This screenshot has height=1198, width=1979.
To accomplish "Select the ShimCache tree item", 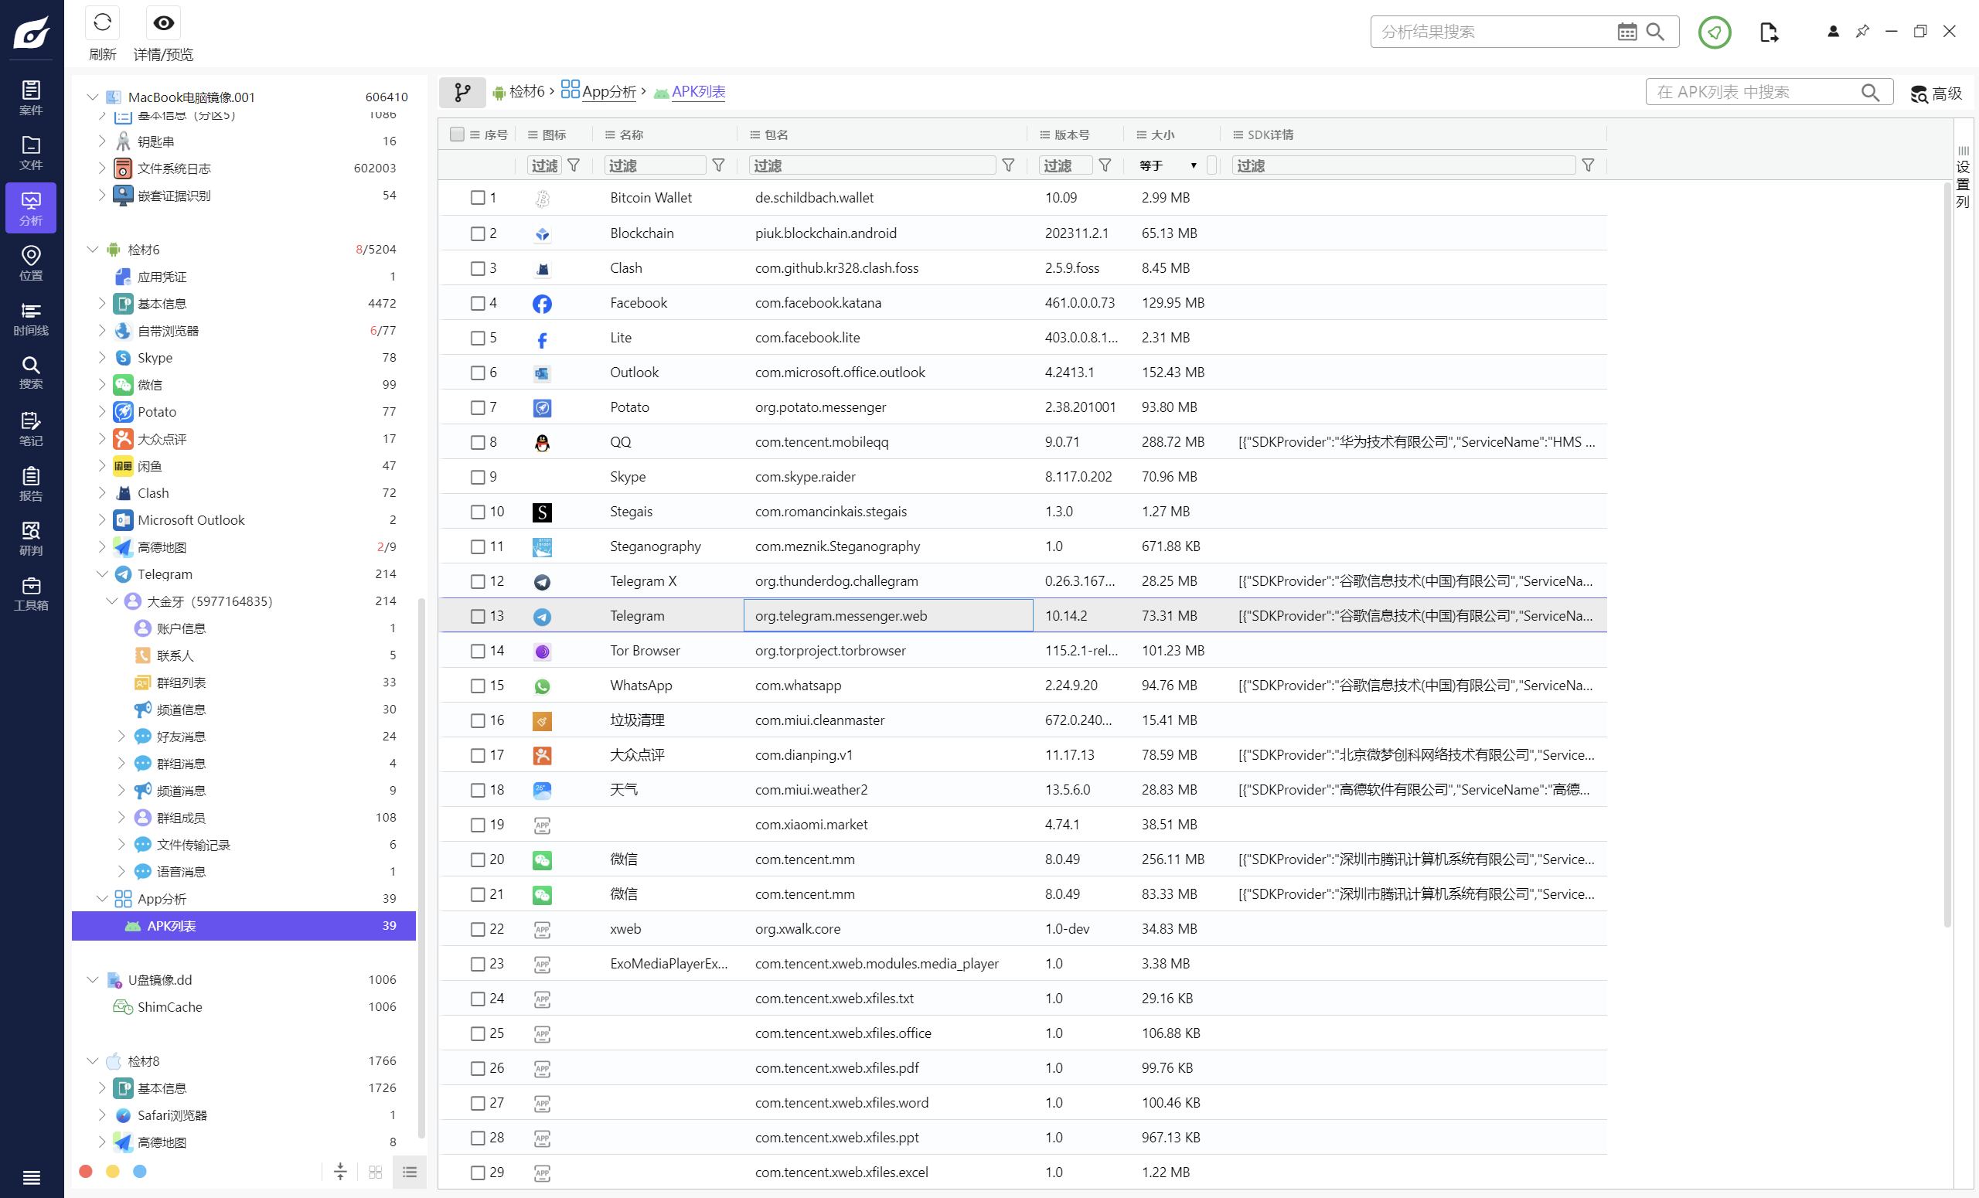I will coord(169,1007).
